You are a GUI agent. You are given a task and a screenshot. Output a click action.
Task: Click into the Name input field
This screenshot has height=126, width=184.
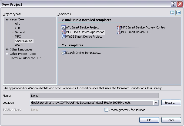tap(94, 96)
